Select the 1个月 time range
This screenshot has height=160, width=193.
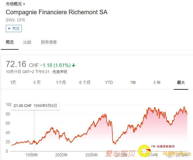coord(61,82)
